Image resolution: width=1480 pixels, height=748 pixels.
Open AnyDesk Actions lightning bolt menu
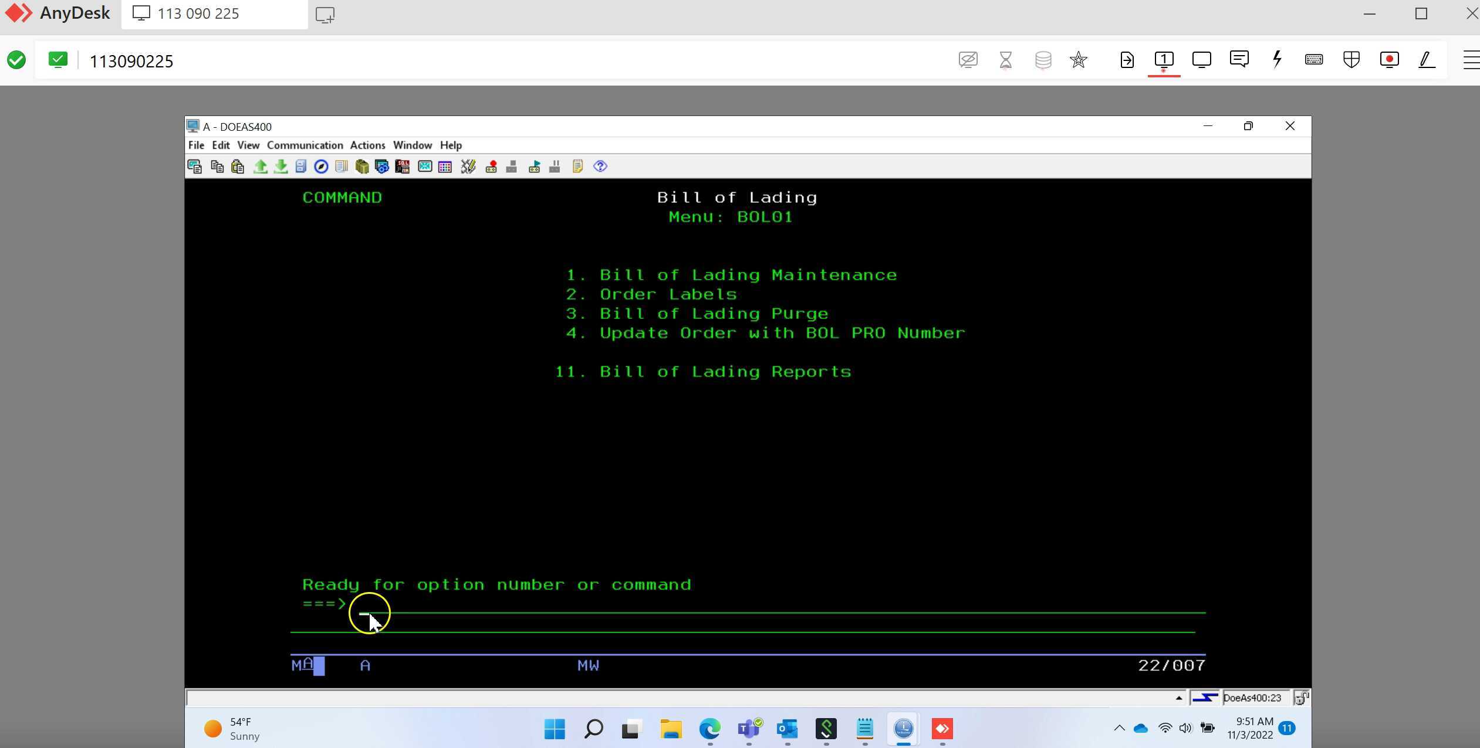(x=1276, y=60)
